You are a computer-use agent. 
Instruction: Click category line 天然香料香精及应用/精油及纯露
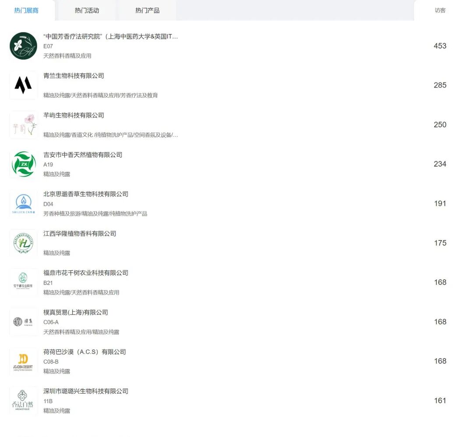coord(81,332)
